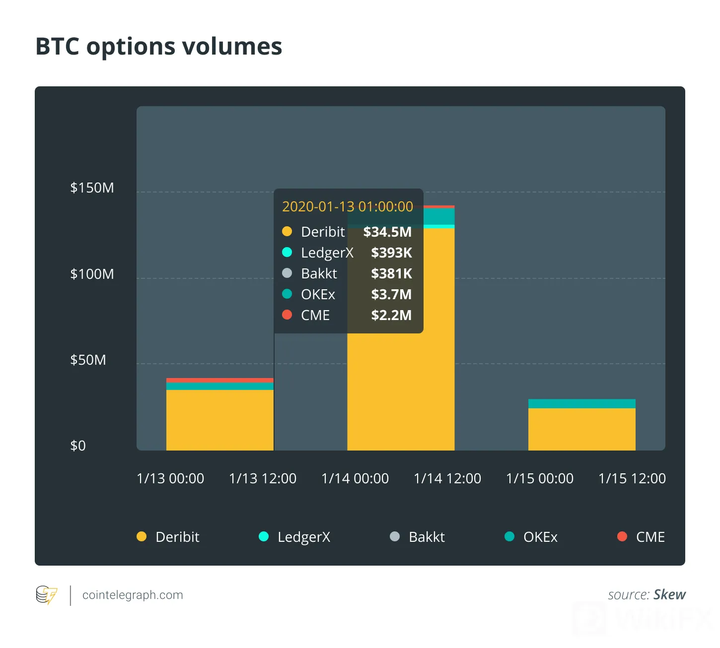Click the teal OKEx segment on 1/15 bar
The image size is (720, 648).
tap(582, 403)
